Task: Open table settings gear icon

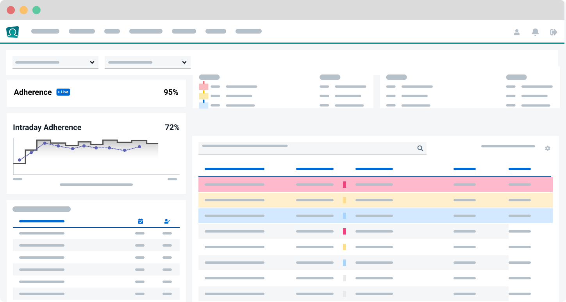Action: pyautogui.click(x=548, y=148)
